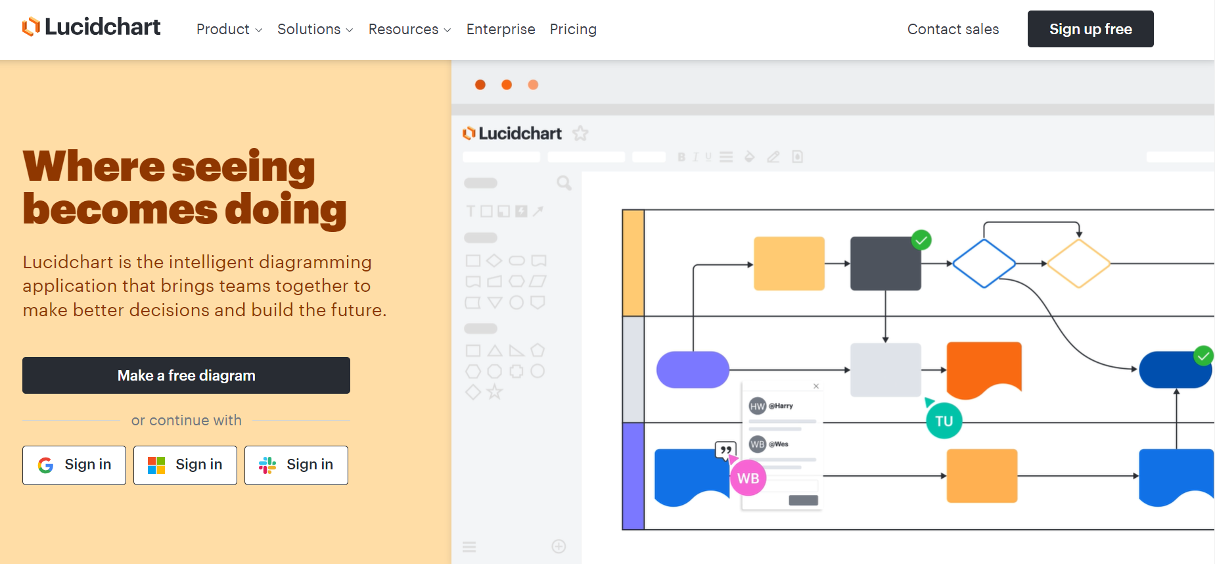Click the underline U formatting icon
1215x564 pixels.
pyautogui.click(x=708, y=157)
